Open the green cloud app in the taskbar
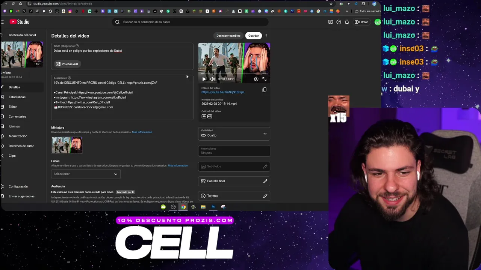The width and height of the screenshot is (481, 270). pyautogui.click(x=163, y=207)
